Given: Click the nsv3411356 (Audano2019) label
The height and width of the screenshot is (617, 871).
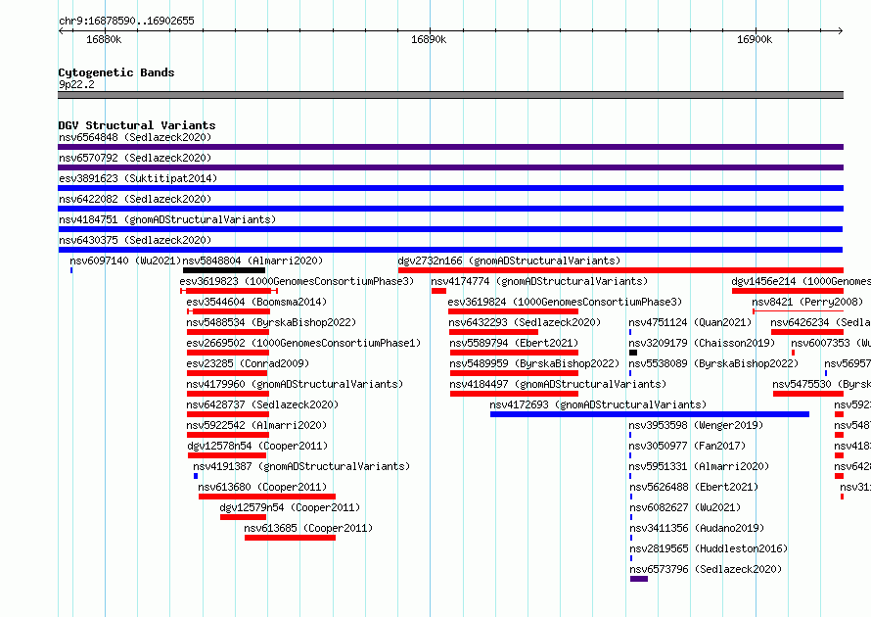Looking at the screenshot, I should pos(696,528).
